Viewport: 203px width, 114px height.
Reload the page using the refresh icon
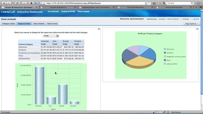(x=17, y=3)
